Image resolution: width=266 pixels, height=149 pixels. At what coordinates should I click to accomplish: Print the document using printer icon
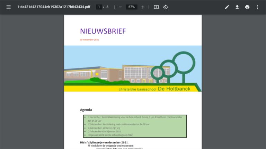[247, 7]
